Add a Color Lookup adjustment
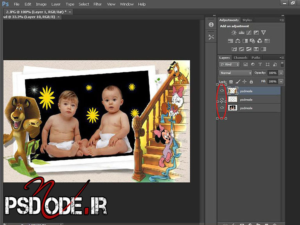 (267, 41)
